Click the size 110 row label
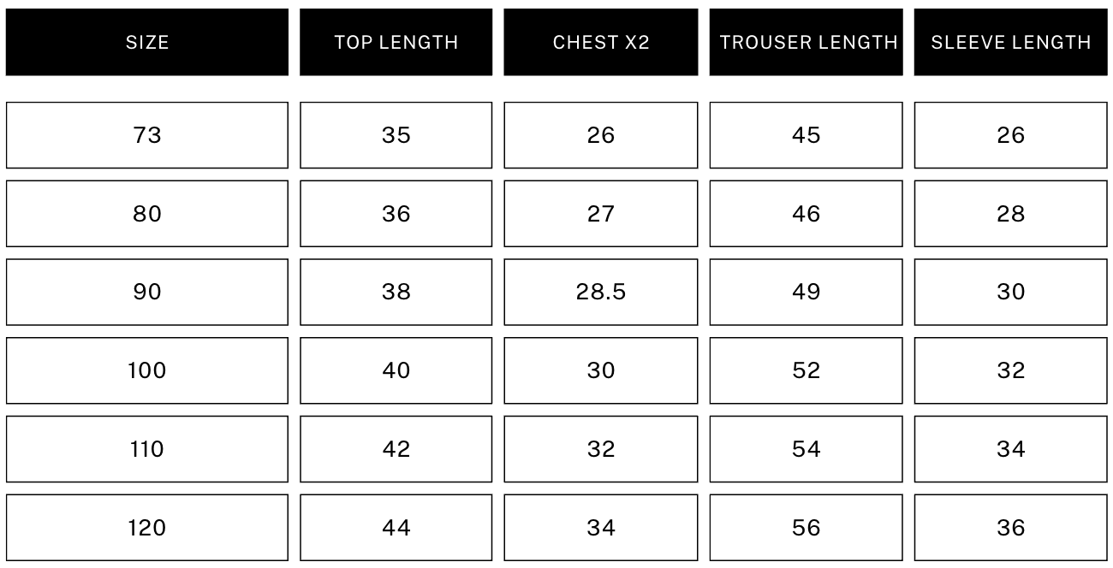 coord(147,449)
